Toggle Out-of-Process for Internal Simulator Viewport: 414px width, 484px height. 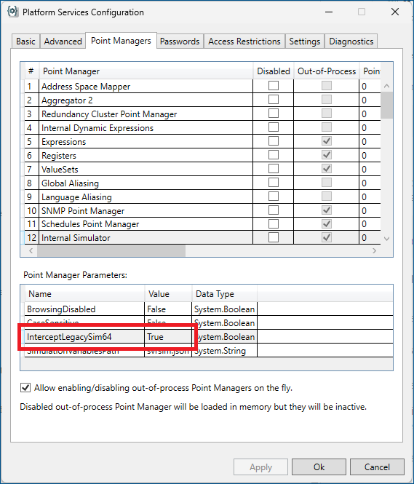327,237
